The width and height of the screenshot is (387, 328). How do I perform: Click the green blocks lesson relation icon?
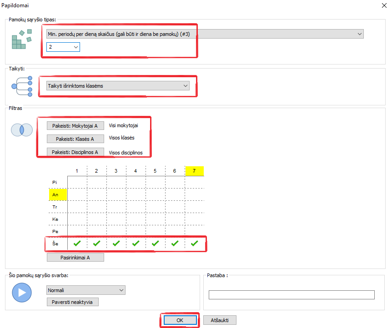pos(21,39)
